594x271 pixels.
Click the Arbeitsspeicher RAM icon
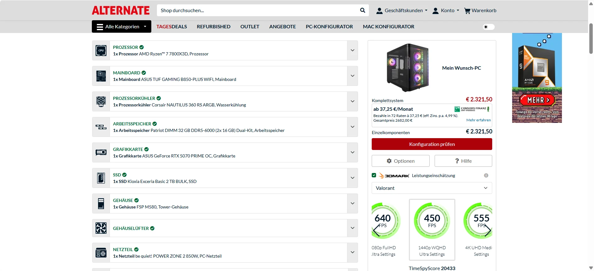[x=101, y=127]
